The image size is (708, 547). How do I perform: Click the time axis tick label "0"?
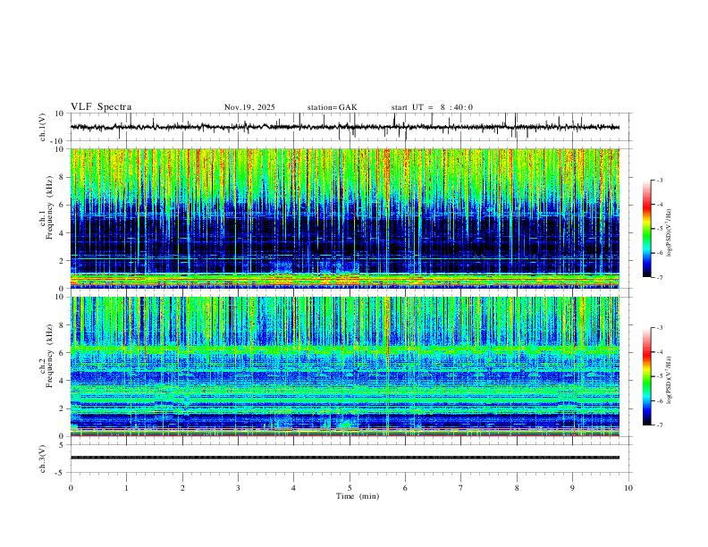(x=71, y=488)
